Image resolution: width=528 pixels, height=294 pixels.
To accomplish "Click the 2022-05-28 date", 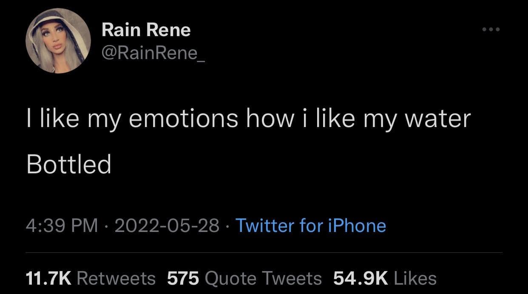I will 167,225.
